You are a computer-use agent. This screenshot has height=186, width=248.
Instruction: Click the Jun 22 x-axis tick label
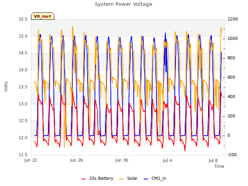point(31,160)
